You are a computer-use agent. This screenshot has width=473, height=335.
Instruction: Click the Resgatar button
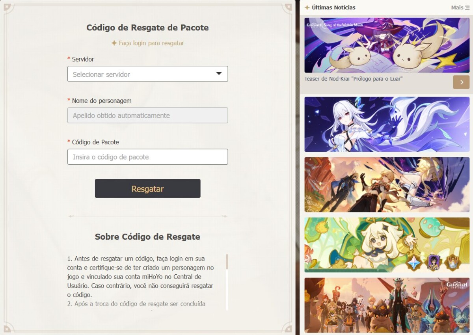click(147, 188)
